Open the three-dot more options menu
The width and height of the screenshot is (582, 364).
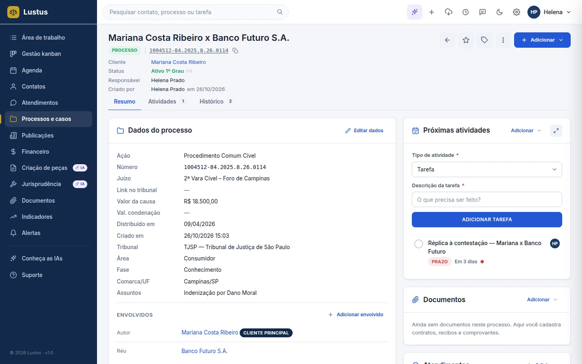(x=503, y=40)
